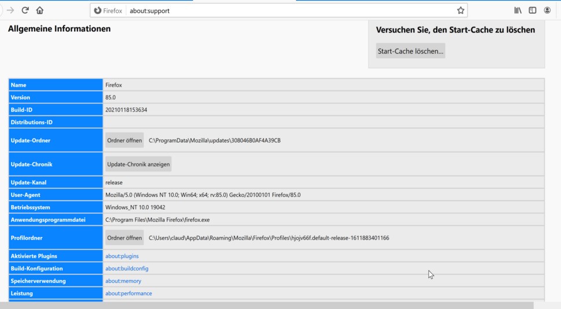Screen dimensions: 561x309
Task: Click the horizontal scrollbar at the bottom
Action: coord(266,305)
